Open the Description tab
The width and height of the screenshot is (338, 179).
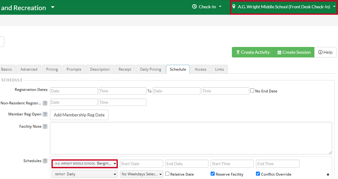coord(100,69)
